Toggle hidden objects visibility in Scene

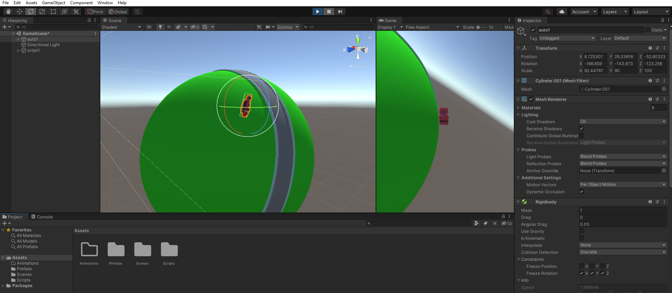pyautogui.click(x=195, y=27)
